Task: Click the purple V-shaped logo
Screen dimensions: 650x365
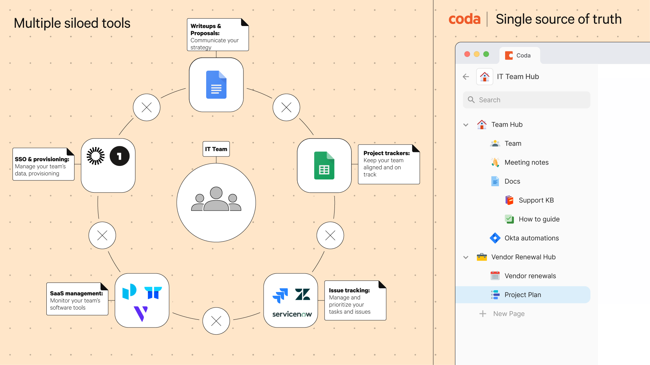Action: pyautogui.click(x=141, y=314)
